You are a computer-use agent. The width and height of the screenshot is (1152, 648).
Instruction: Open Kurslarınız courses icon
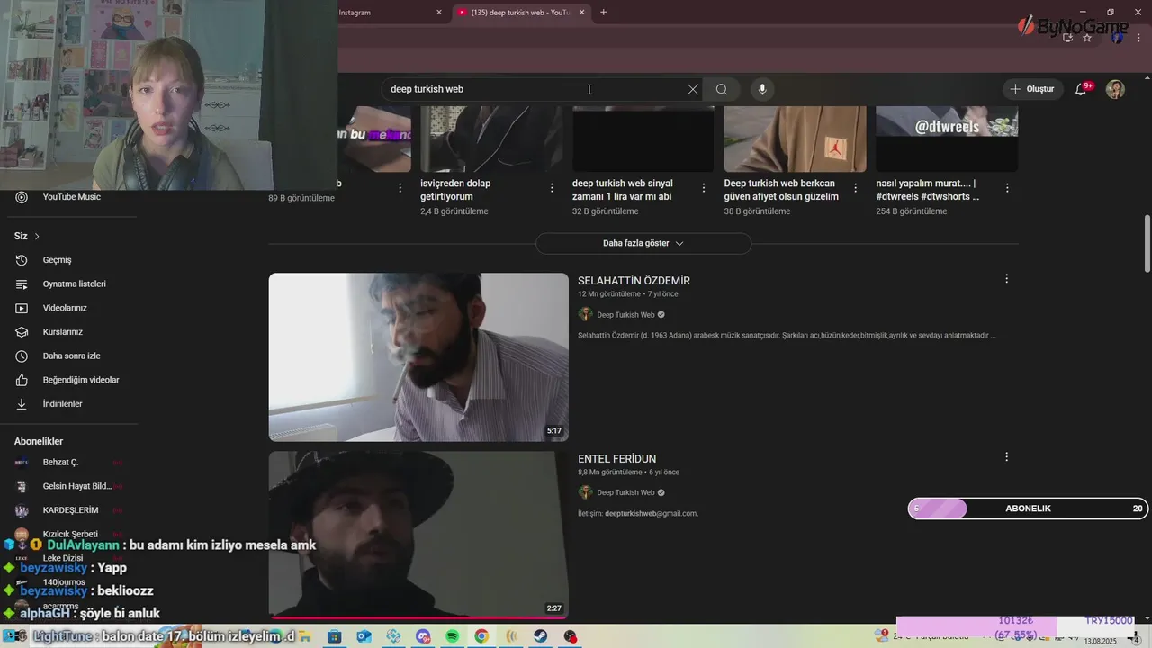pos(22,332)
